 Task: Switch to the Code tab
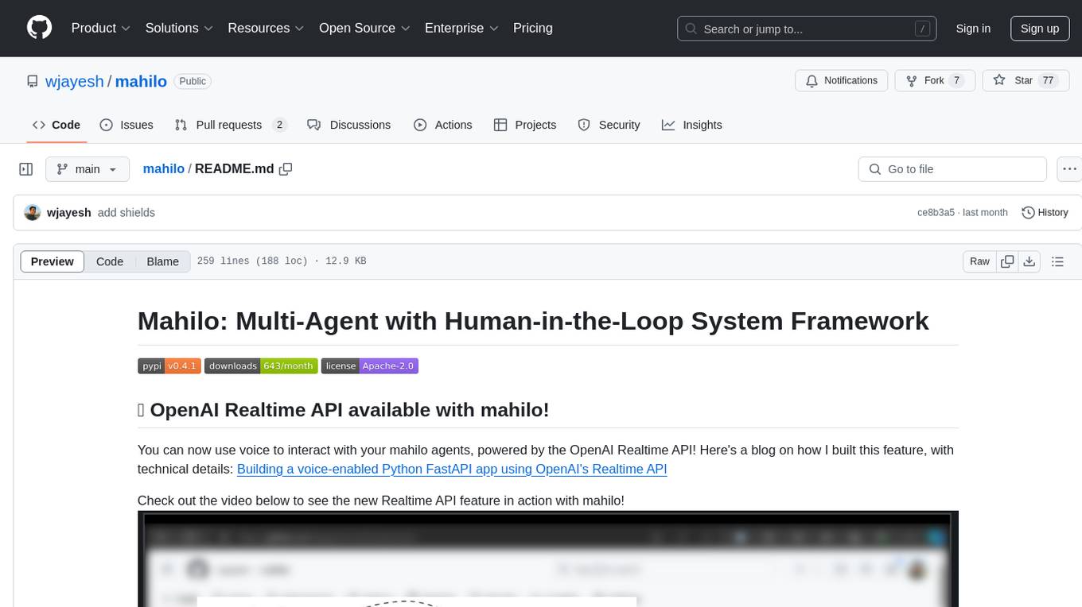[x=56, y=125]
